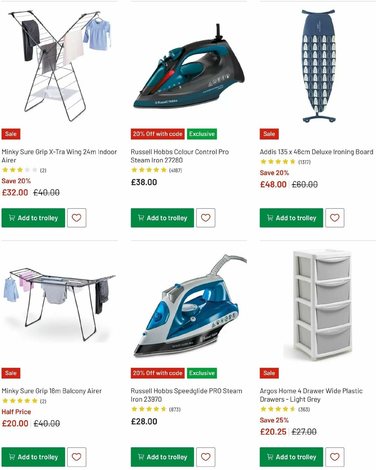Click the heart icon next to Russell Hobbs Colour Control Pro
376x470 pixels.
pos(206,218)
